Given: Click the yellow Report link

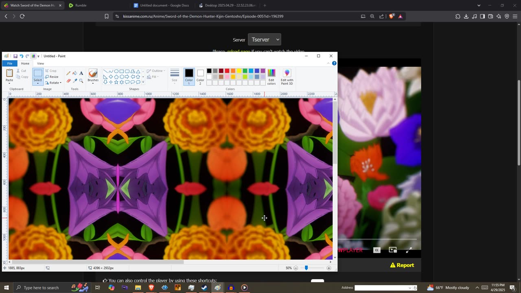Looking at the screenshot, I should [x=402, y=265].
